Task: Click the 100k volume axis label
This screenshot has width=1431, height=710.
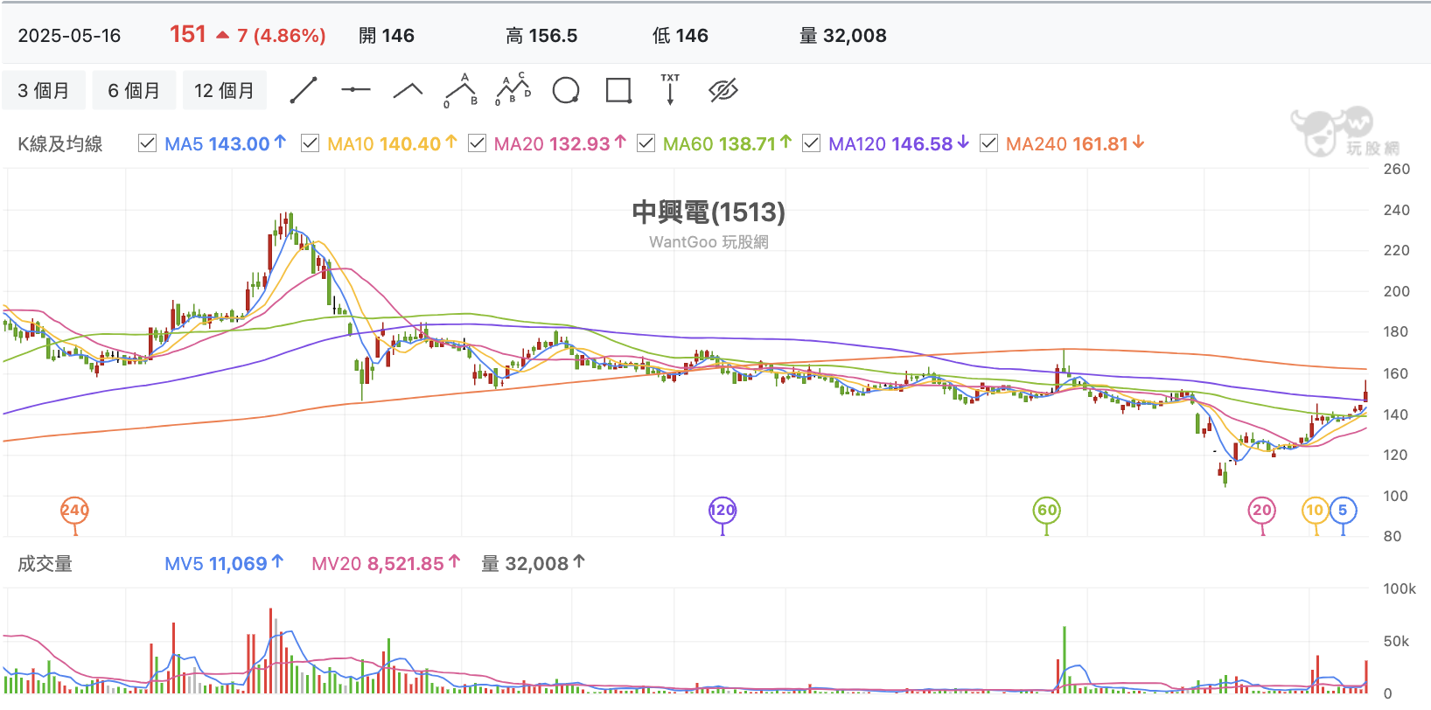Action: tap(1400, 589)
